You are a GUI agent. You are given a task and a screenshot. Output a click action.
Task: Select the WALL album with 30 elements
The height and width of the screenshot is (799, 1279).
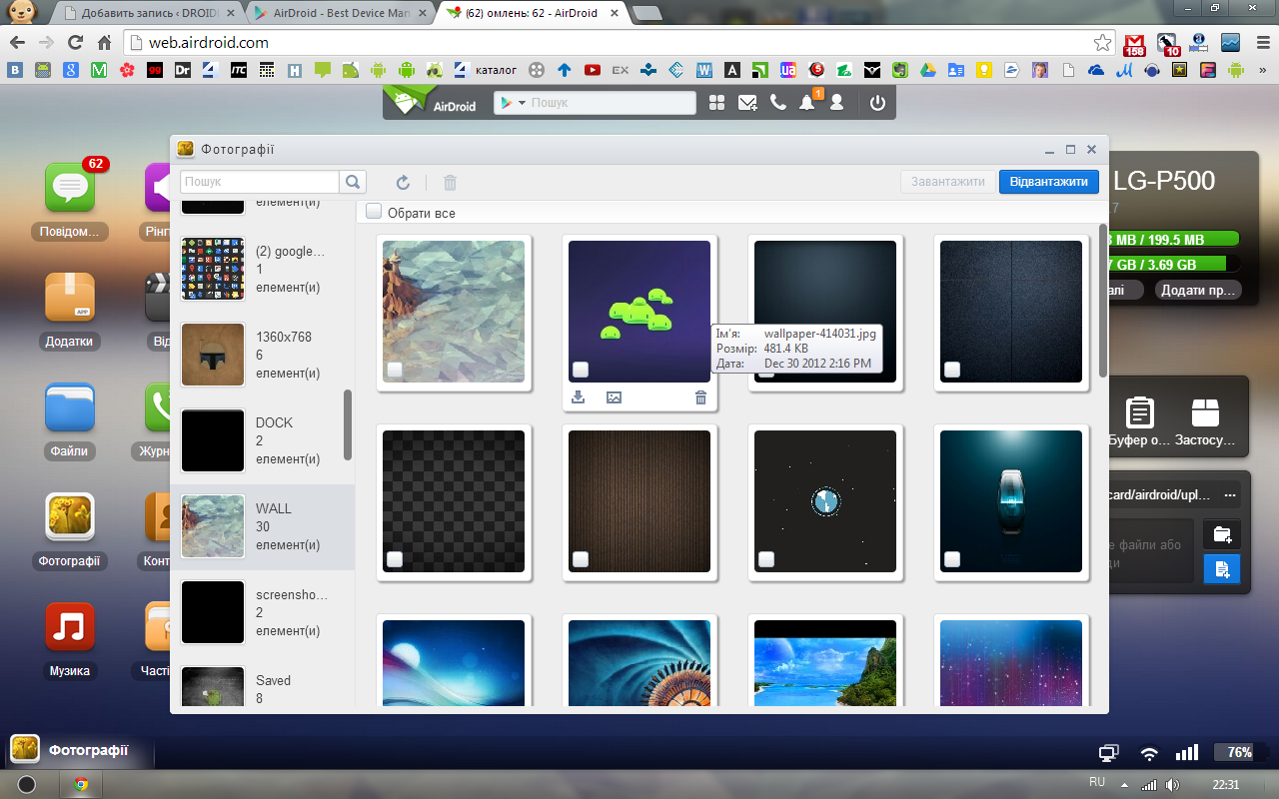(263, 527)
